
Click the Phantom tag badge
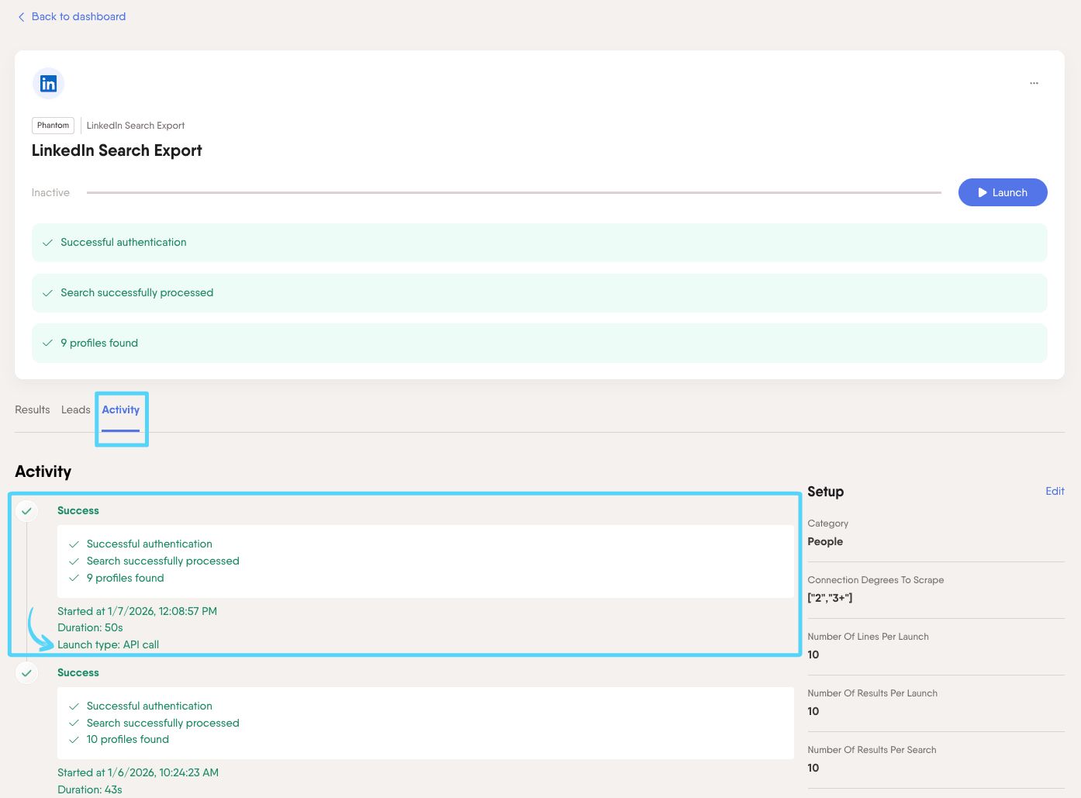[x=53, y=125]
